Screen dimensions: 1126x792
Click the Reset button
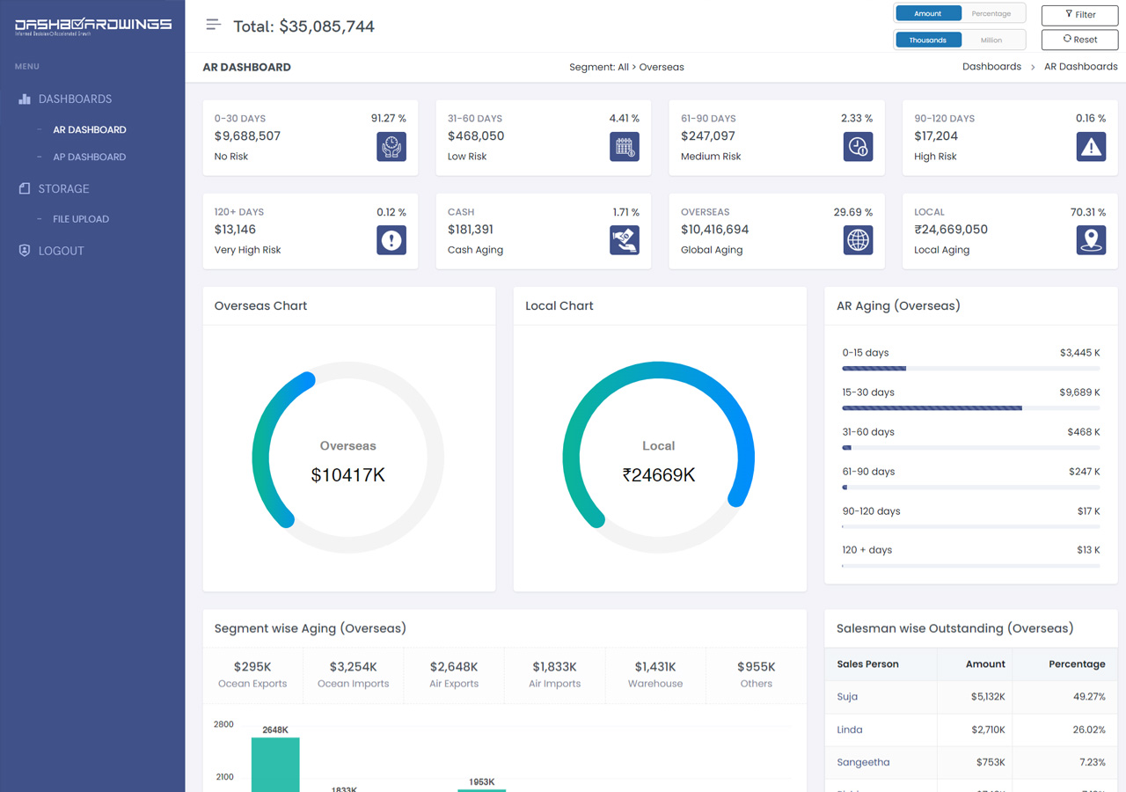1079,40
